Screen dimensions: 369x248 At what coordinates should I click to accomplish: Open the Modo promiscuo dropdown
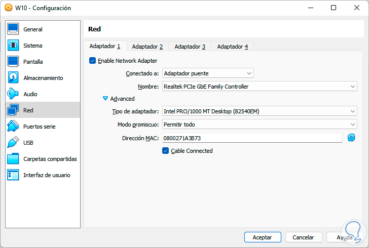(x=260, y=125)
